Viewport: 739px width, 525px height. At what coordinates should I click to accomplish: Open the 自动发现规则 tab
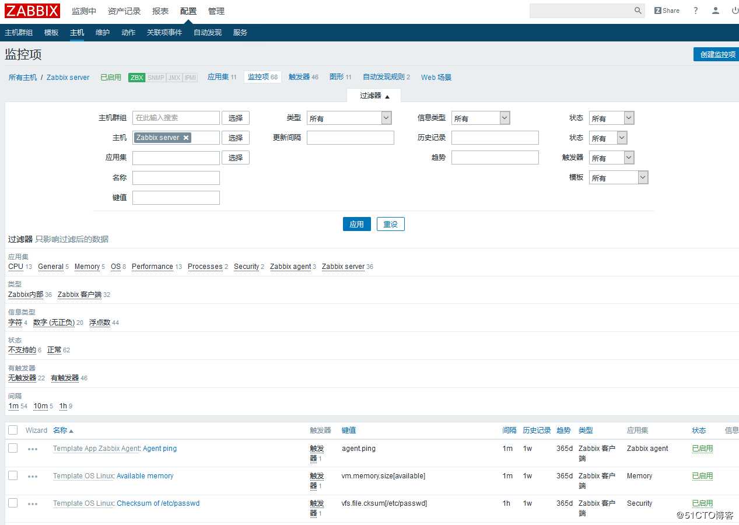click(x=386, y=77)
